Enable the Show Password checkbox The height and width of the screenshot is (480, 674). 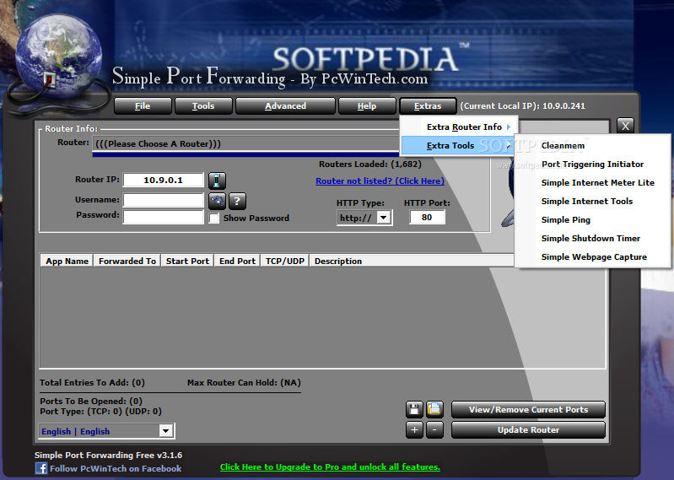214,218
